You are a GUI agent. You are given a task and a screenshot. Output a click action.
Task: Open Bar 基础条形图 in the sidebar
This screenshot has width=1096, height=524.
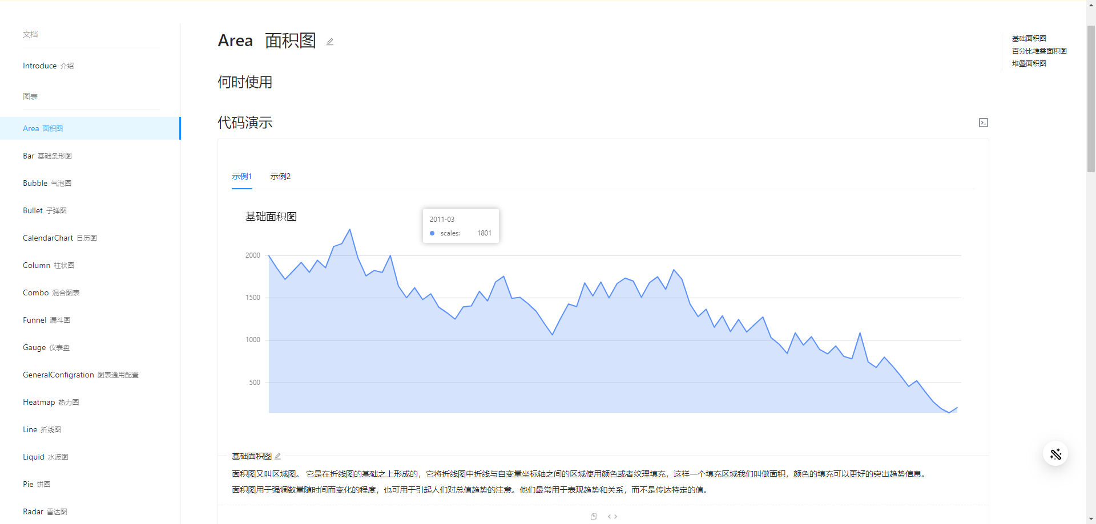tap(90, 156)
